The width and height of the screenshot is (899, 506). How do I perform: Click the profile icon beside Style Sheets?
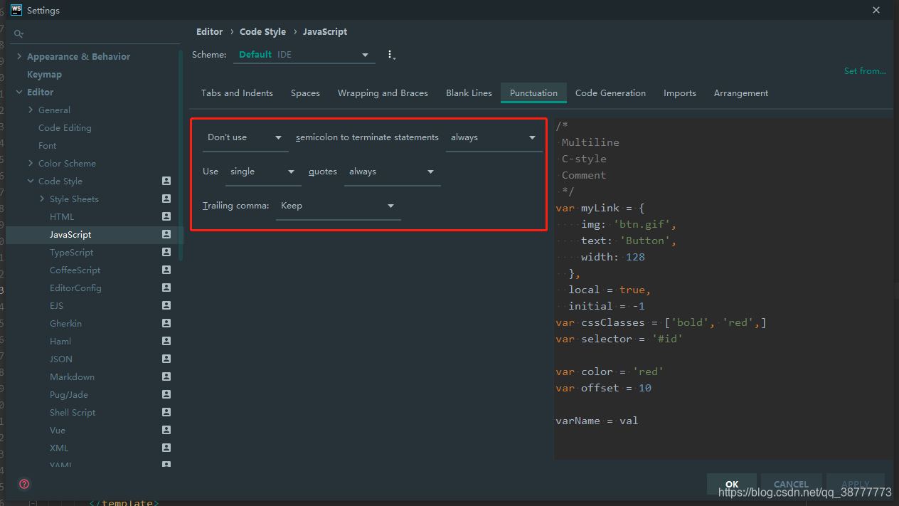[166, 199]
